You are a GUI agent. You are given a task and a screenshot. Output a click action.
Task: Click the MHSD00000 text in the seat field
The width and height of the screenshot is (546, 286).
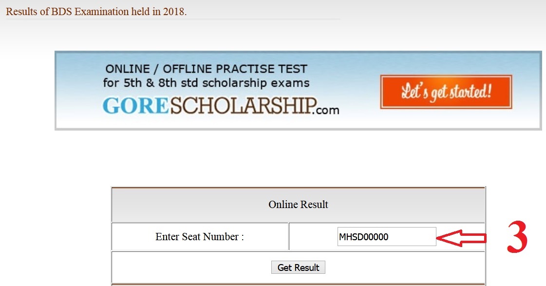point(363,237)
